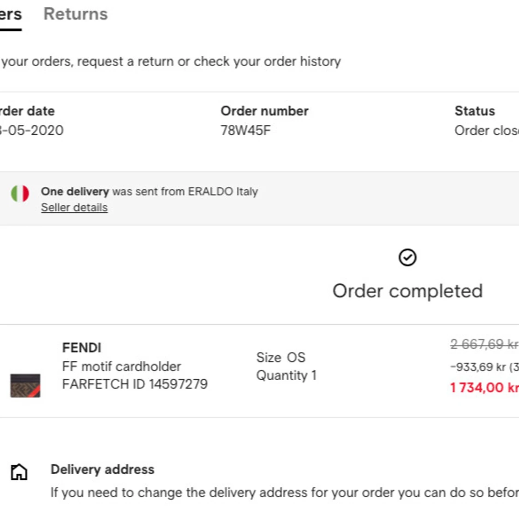This screenshot has width=519, height=519.
Task: Click the Italian flag icon
Action: (20, 194)
